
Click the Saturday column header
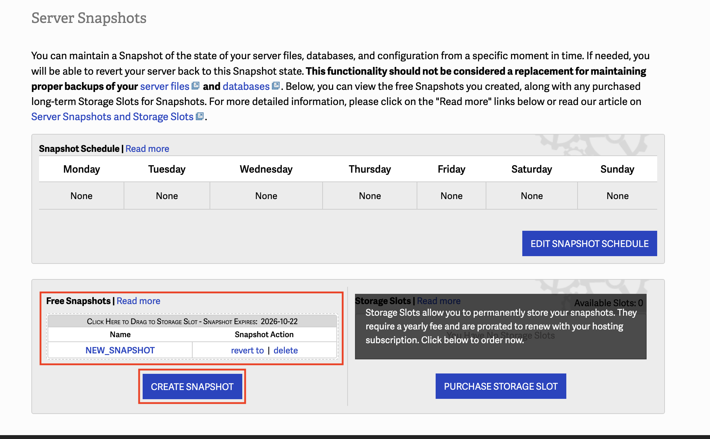tap(532, 169)
